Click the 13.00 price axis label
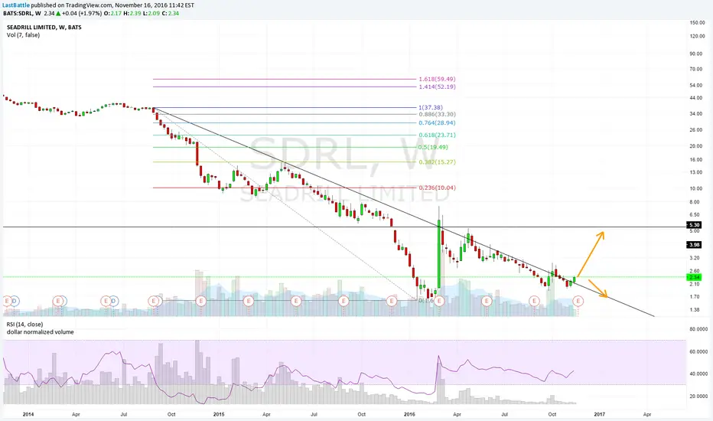This screenshot has height=421, width=713. click(696, 172)
